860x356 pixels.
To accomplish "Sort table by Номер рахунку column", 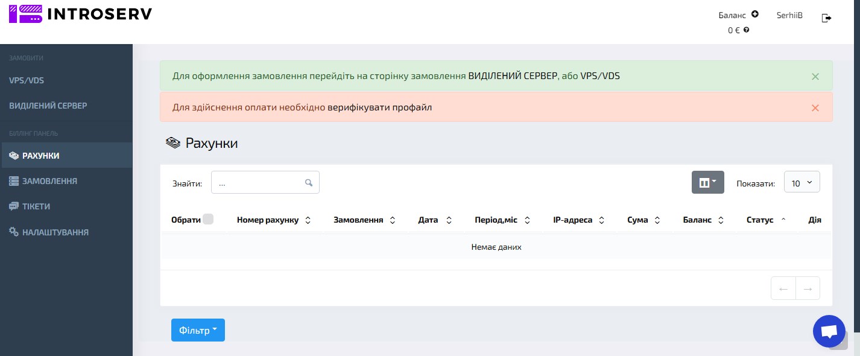I will (273, 220).
